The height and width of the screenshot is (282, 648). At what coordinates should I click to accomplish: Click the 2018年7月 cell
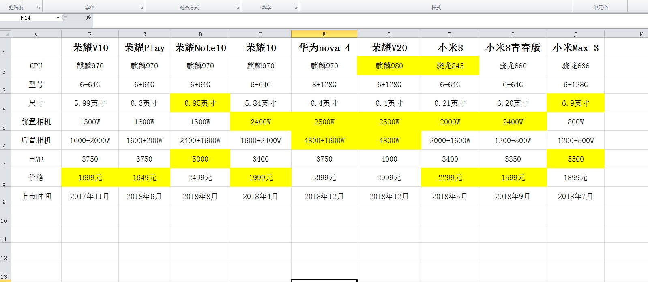[x=576, y=196]
